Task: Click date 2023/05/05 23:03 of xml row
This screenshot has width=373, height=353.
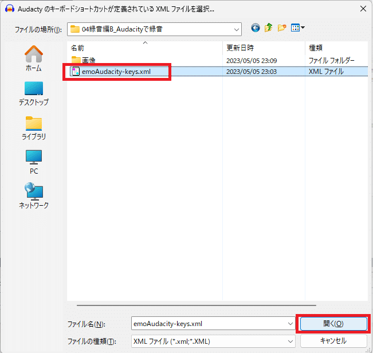Action: click(252, 72)
